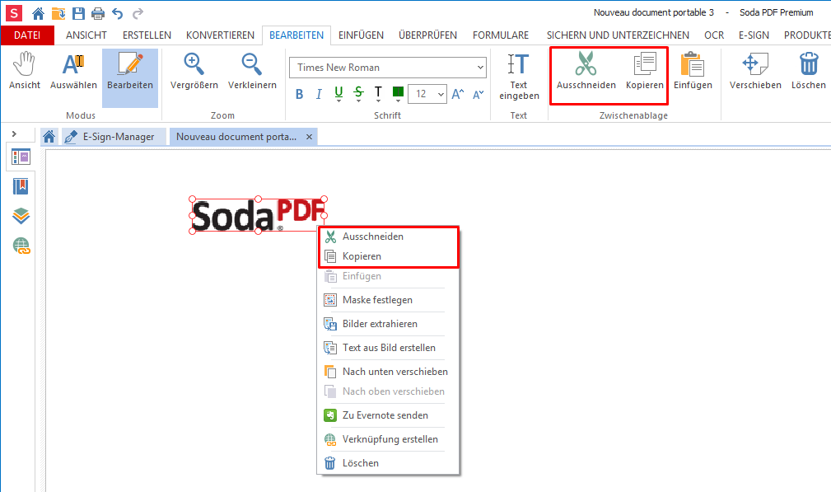Print the document with the printer icon
Viewport: 831px width, 492px height.
coord(98,13)
